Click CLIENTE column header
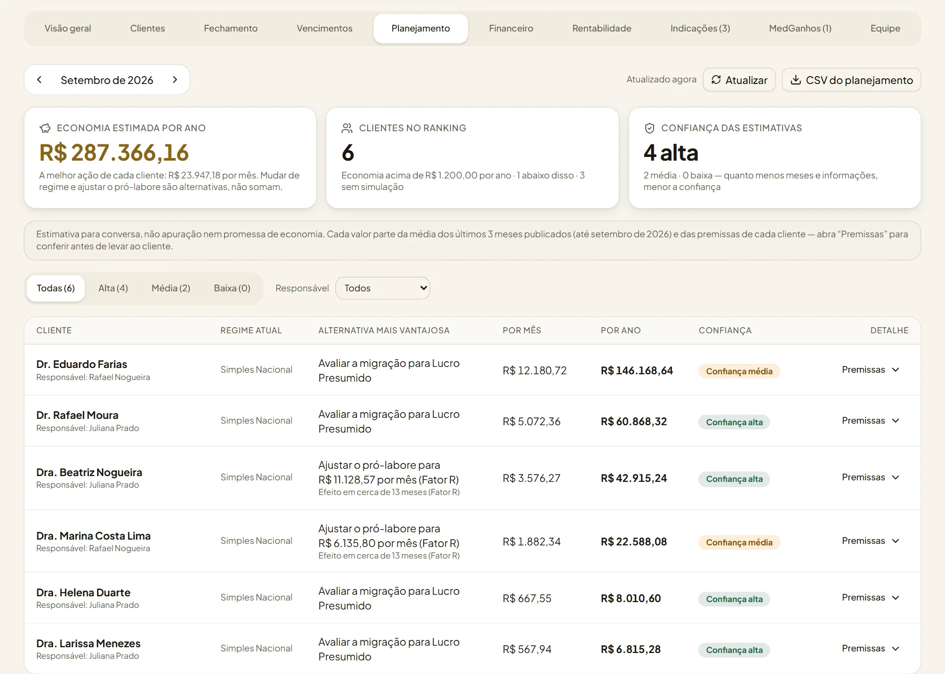945x674 pixels. click(x=54, y=330)
